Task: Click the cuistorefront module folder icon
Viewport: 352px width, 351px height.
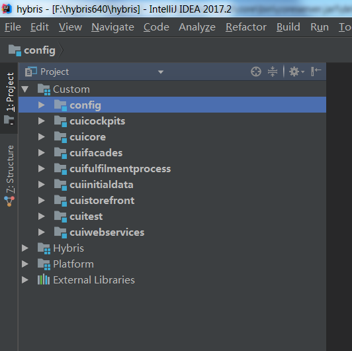Action: [x=60, y=201]
